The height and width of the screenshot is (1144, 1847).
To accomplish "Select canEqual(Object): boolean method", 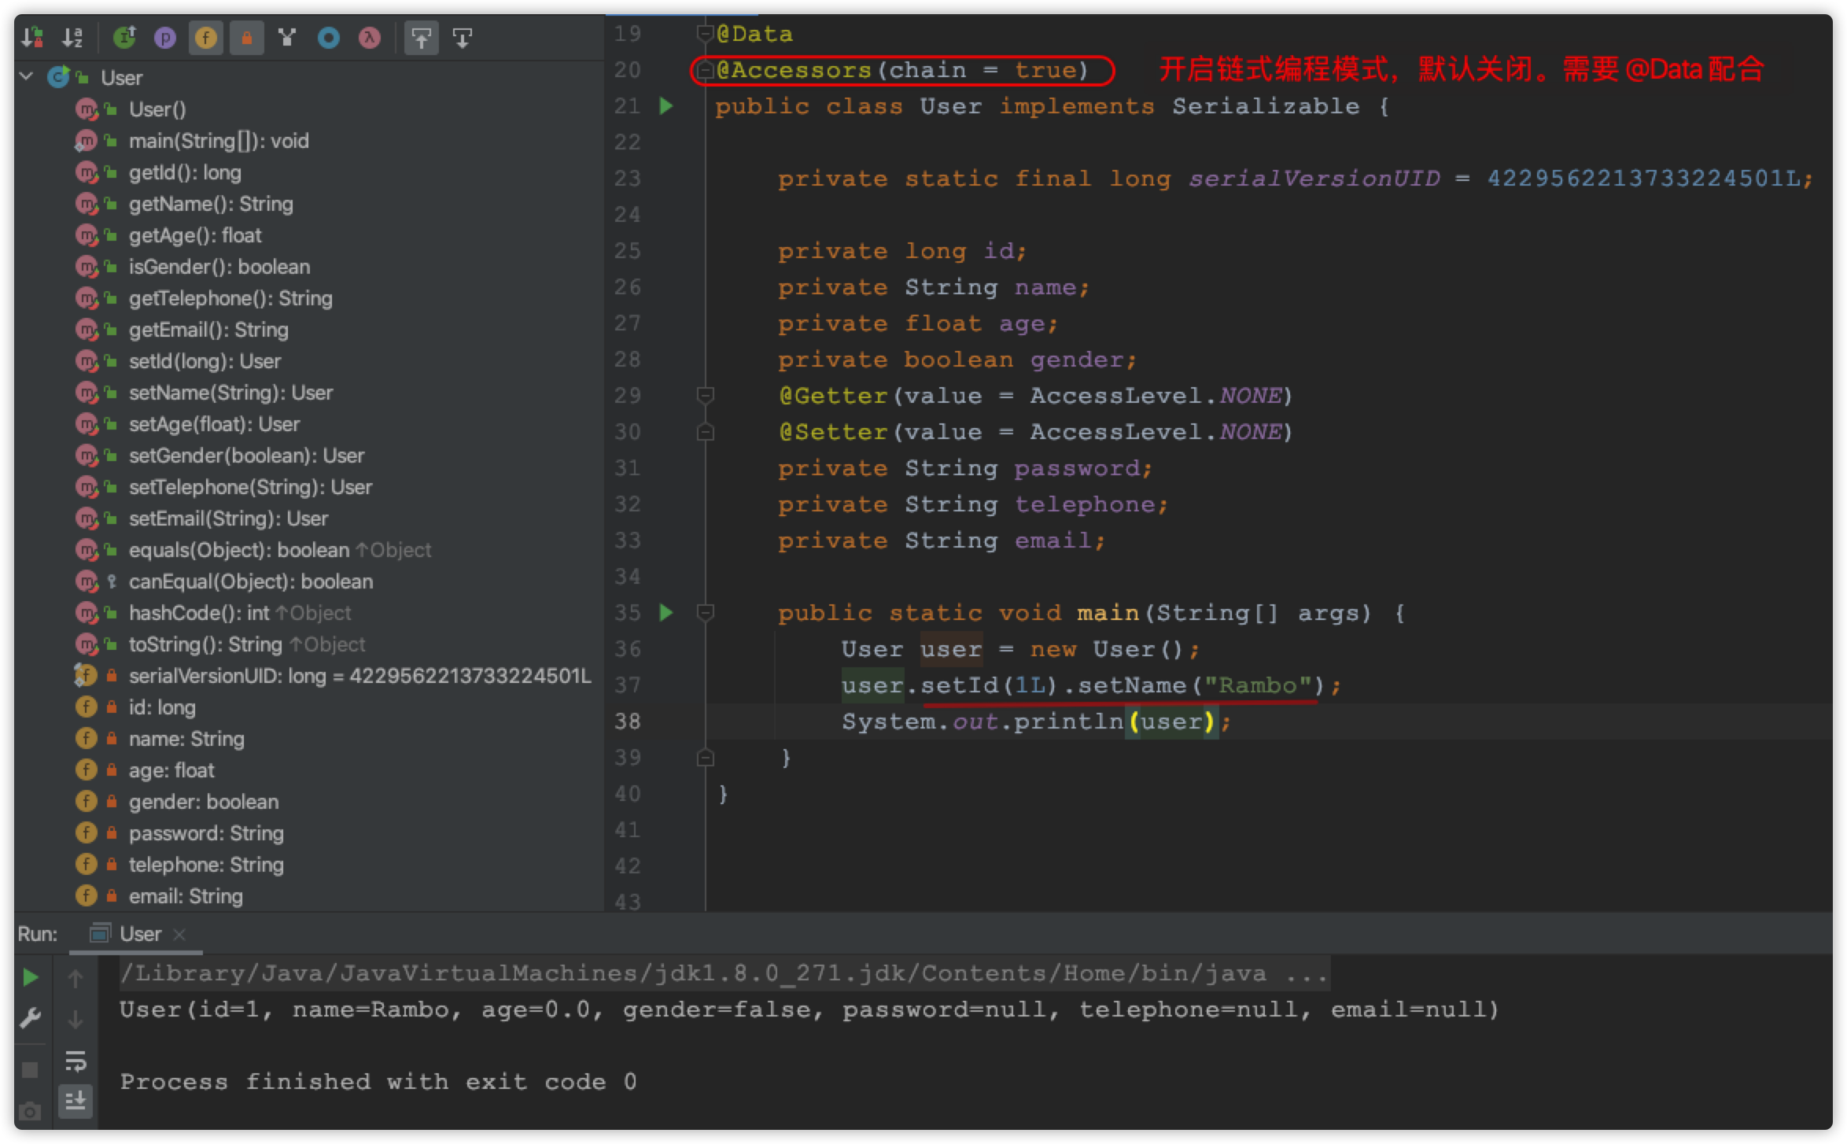I will tap(251, 581).
